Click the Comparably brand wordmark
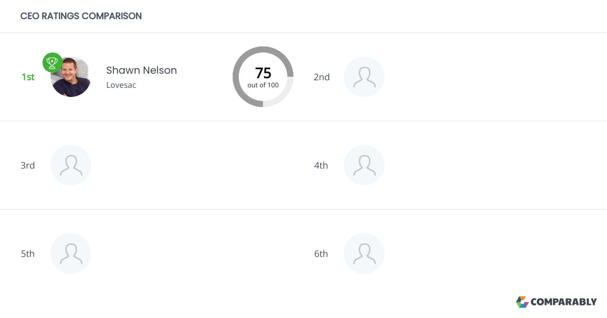607x318 pixels. (x=563, y=302)
